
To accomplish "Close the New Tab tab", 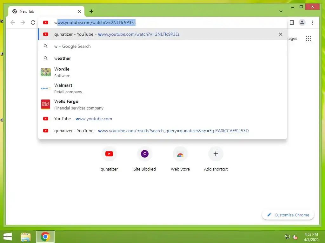I will (x=79, y=11).
